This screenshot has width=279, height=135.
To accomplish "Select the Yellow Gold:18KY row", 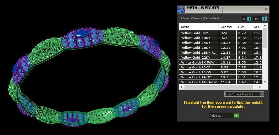I will click(221, 48).
